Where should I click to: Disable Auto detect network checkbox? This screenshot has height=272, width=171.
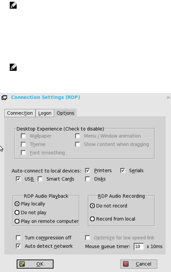[x=18, y=246]
